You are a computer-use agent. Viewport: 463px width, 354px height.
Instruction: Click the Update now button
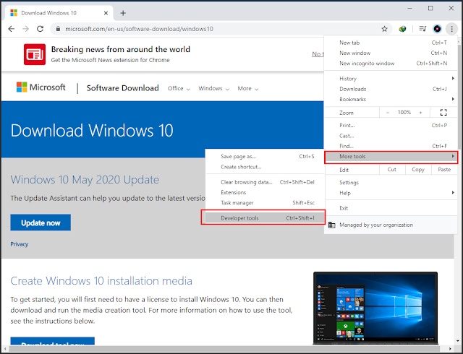click(41, 223)
